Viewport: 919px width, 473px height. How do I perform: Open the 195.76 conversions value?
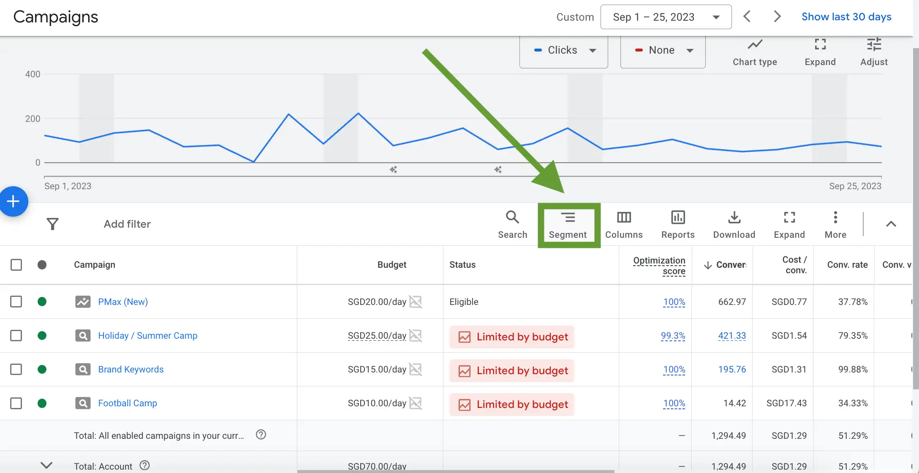point(732,369)
